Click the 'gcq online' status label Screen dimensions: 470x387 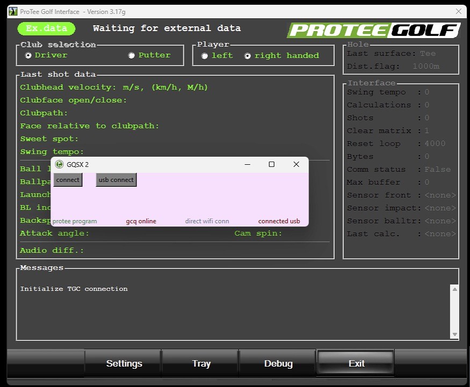pyautogui.click(x=141, y=221)
